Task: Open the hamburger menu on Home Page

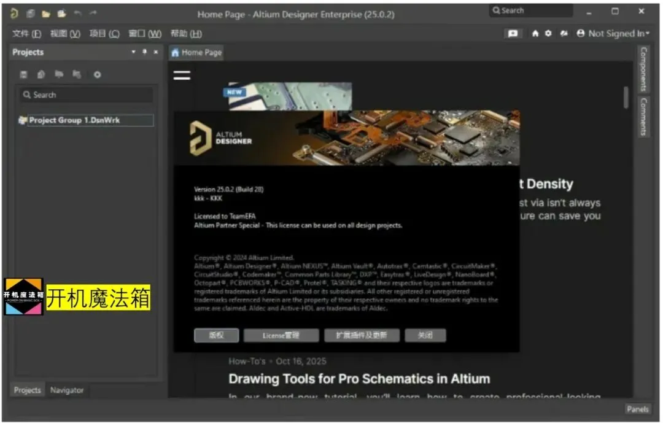Action: click(182, 76)
